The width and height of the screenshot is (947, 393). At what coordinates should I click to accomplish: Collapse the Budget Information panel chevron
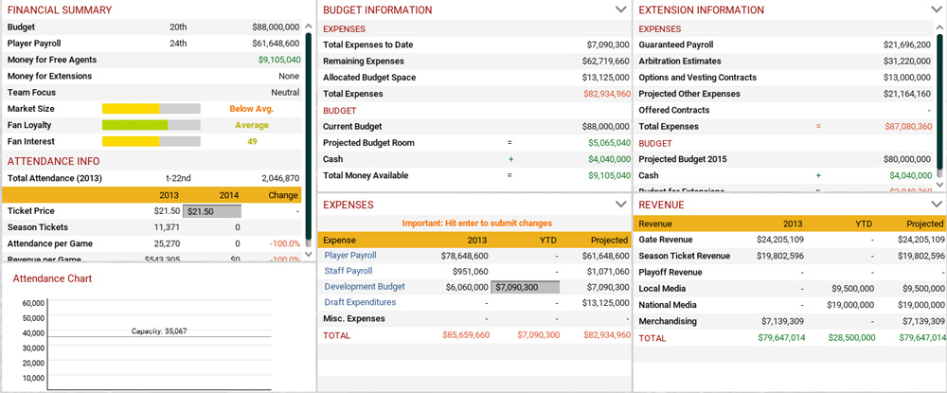tap(621, 9)
